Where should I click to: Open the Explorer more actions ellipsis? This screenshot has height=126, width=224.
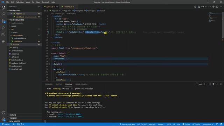39,7
